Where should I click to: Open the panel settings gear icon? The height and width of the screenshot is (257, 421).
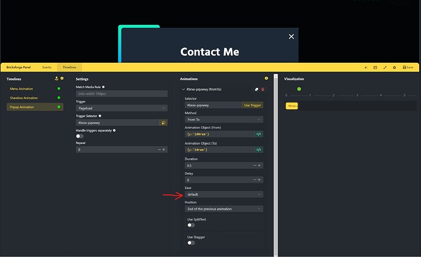[x=394, y=67]
